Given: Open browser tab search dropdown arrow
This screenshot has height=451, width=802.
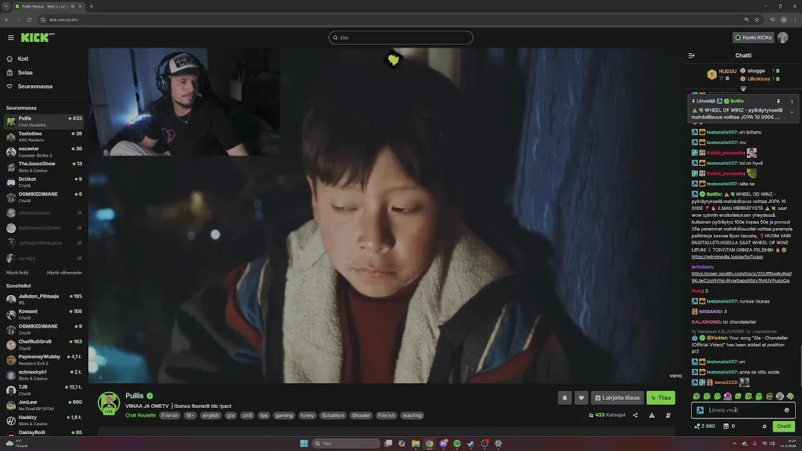Looking at the screenshot, I should 6,6.
